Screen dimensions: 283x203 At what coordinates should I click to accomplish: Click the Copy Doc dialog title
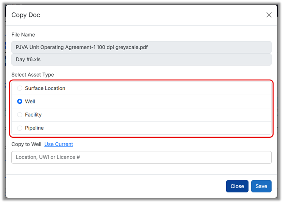26,15
